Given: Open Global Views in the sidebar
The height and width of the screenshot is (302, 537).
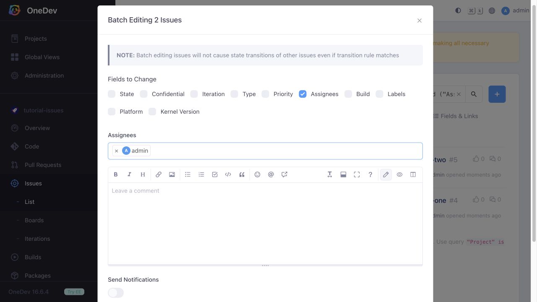Looking at the screenshot, I should [x=42, y=57].
